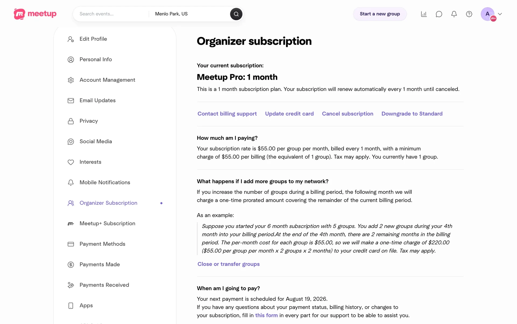Click the Meetup logo
Viewport: 517px width, 324px height.
point(35,14)
